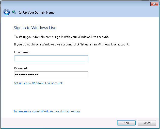Viewport: 160px width, 129px height.
Task: Click the masked password dots
Action: [26, 74]
